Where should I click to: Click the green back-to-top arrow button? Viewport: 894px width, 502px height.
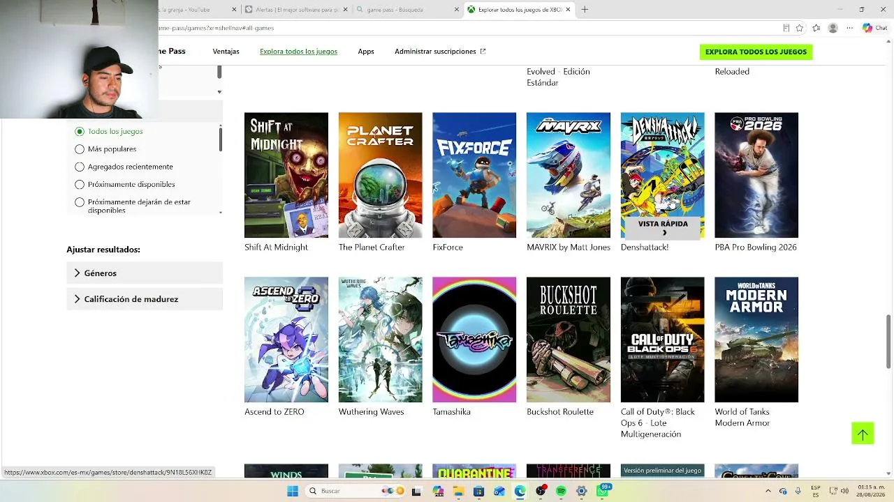(863, 434)
